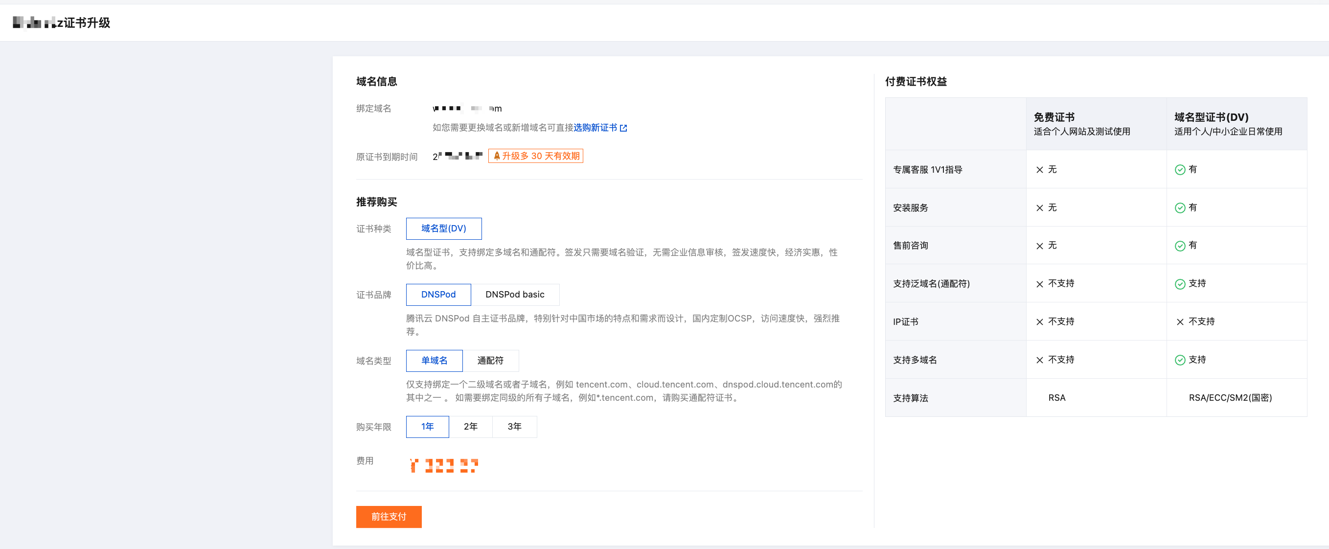This screenshot has height=549, width=1329.
Task: Choose the DNSPod basic brand option
Action: (x=514, y=295)
